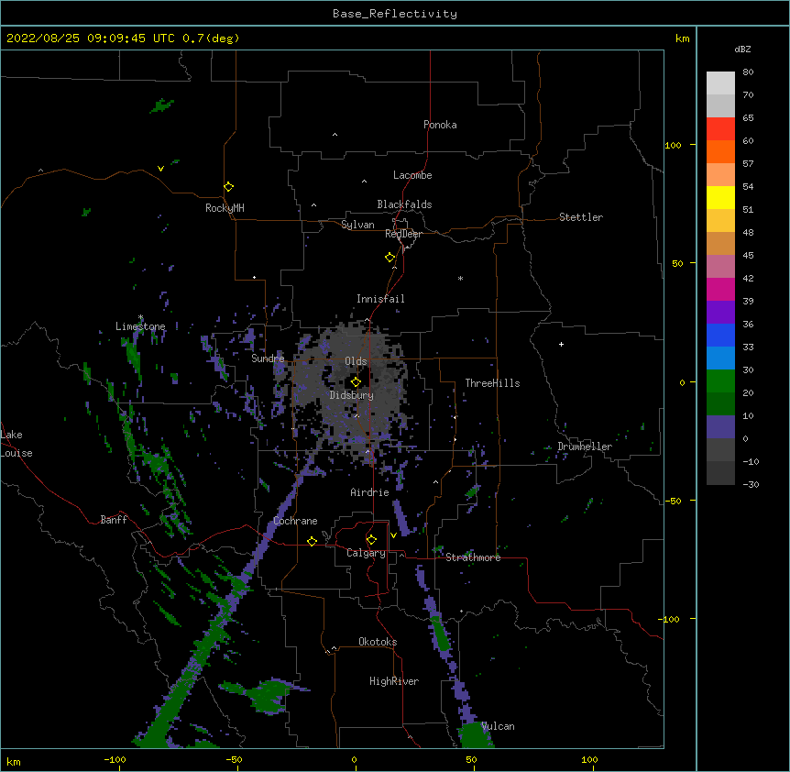Screen dimensions: 790x772
Task: Click the HighRiver label
Action: click(394, 681)
